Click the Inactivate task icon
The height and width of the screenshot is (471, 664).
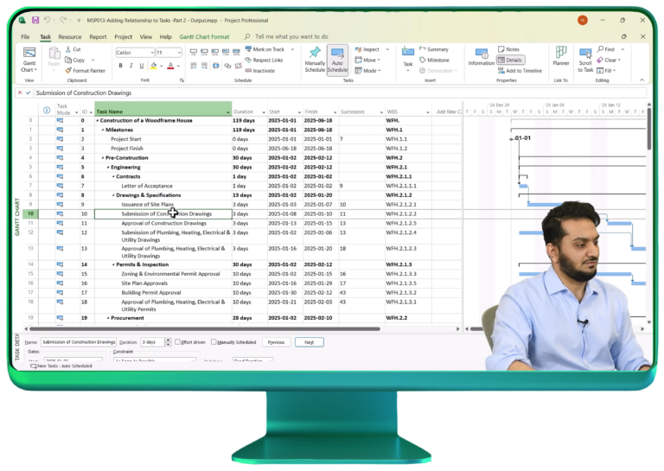[248, 71]
